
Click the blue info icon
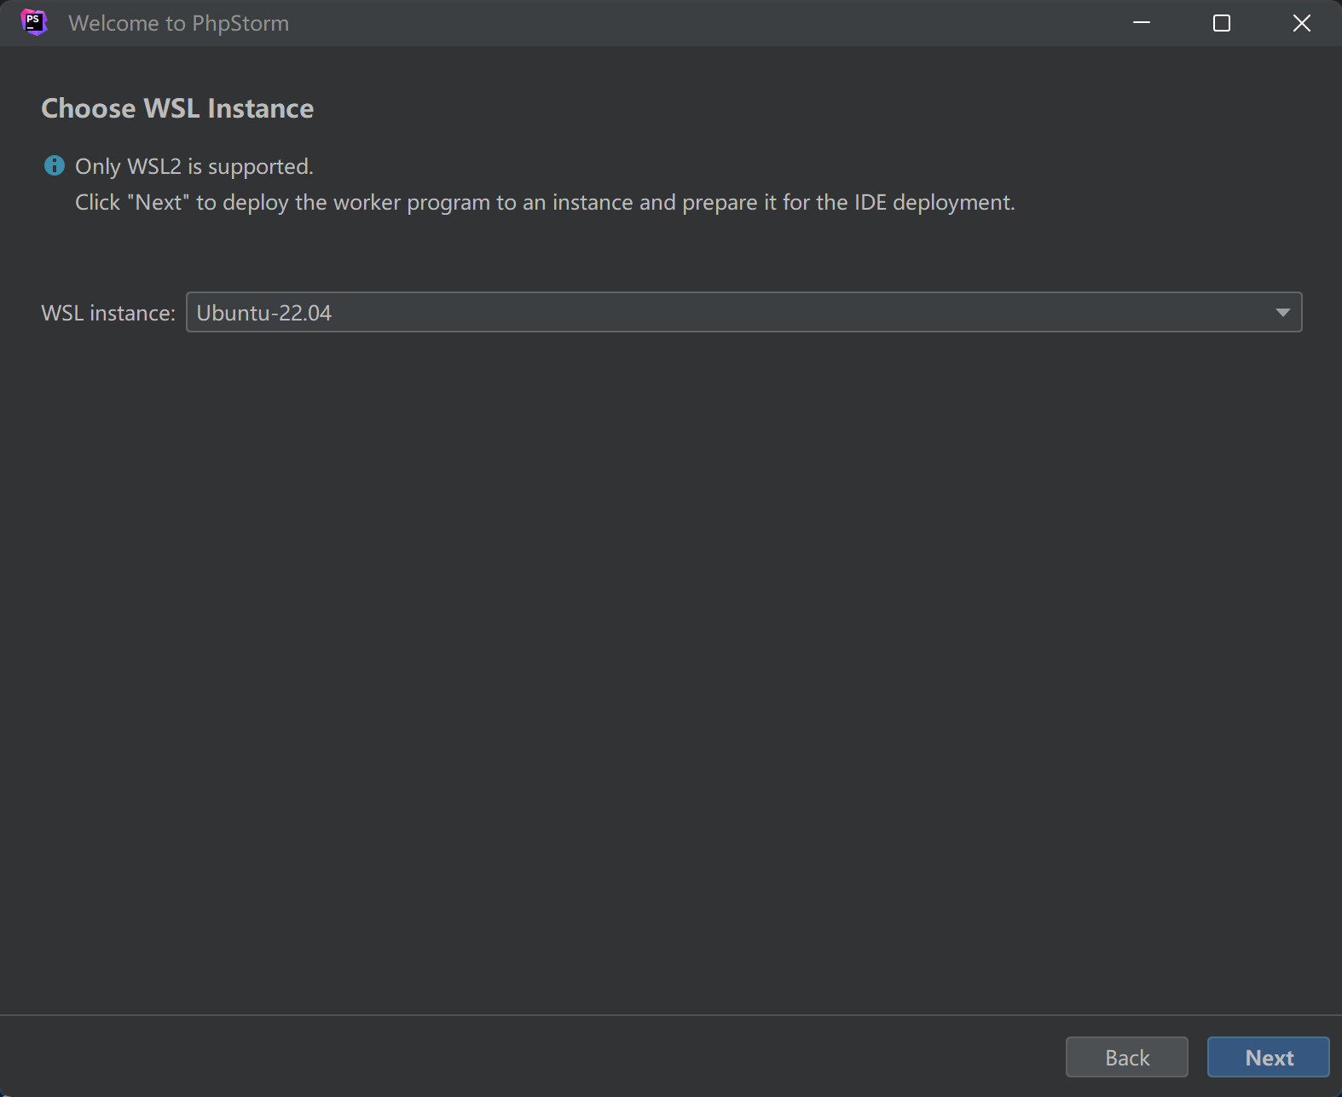click(54, 165)
